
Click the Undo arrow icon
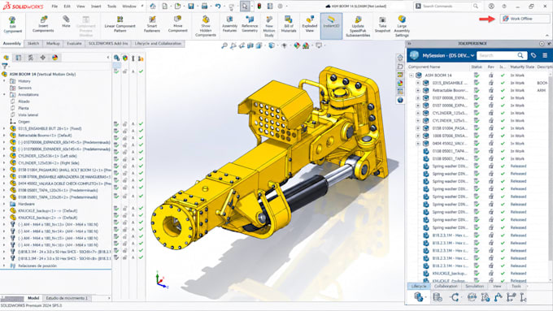click(x=218, y=6)
